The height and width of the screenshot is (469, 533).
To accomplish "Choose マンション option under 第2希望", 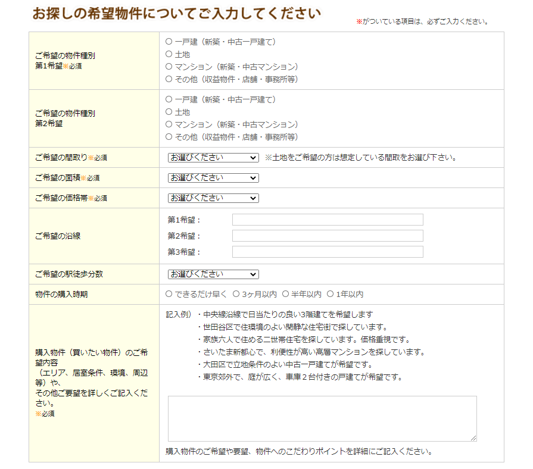I will pos(169,124).
